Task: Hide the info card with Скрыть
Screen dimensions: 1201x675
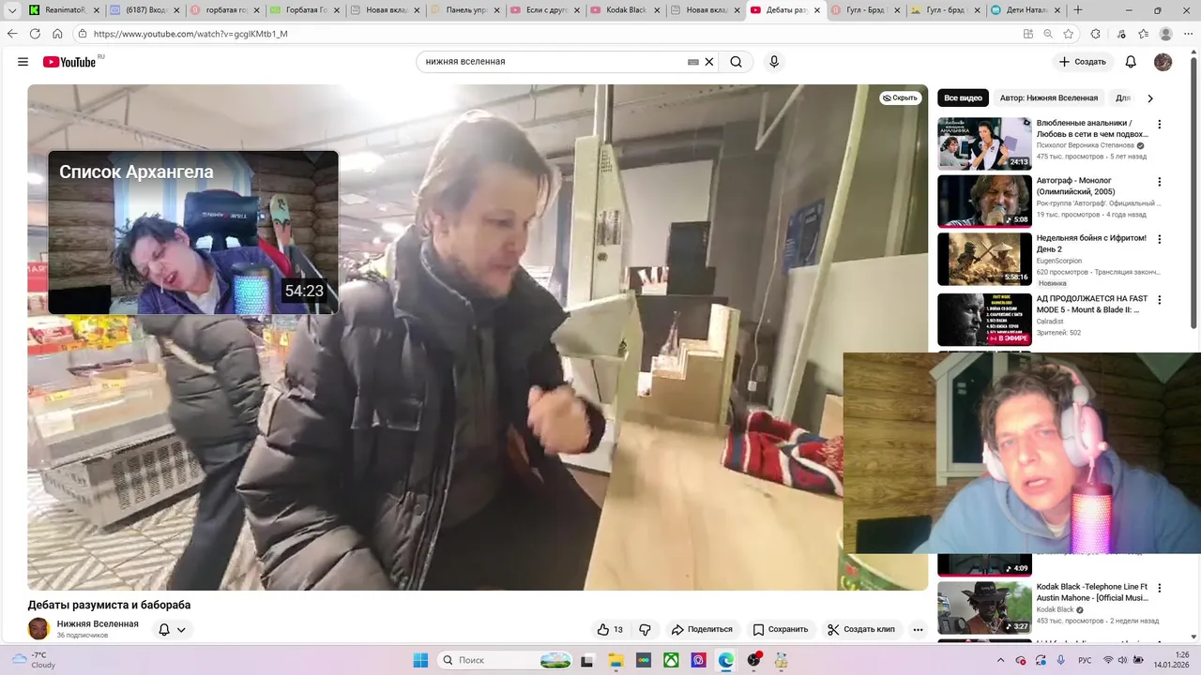Action: tap(901, 97)
